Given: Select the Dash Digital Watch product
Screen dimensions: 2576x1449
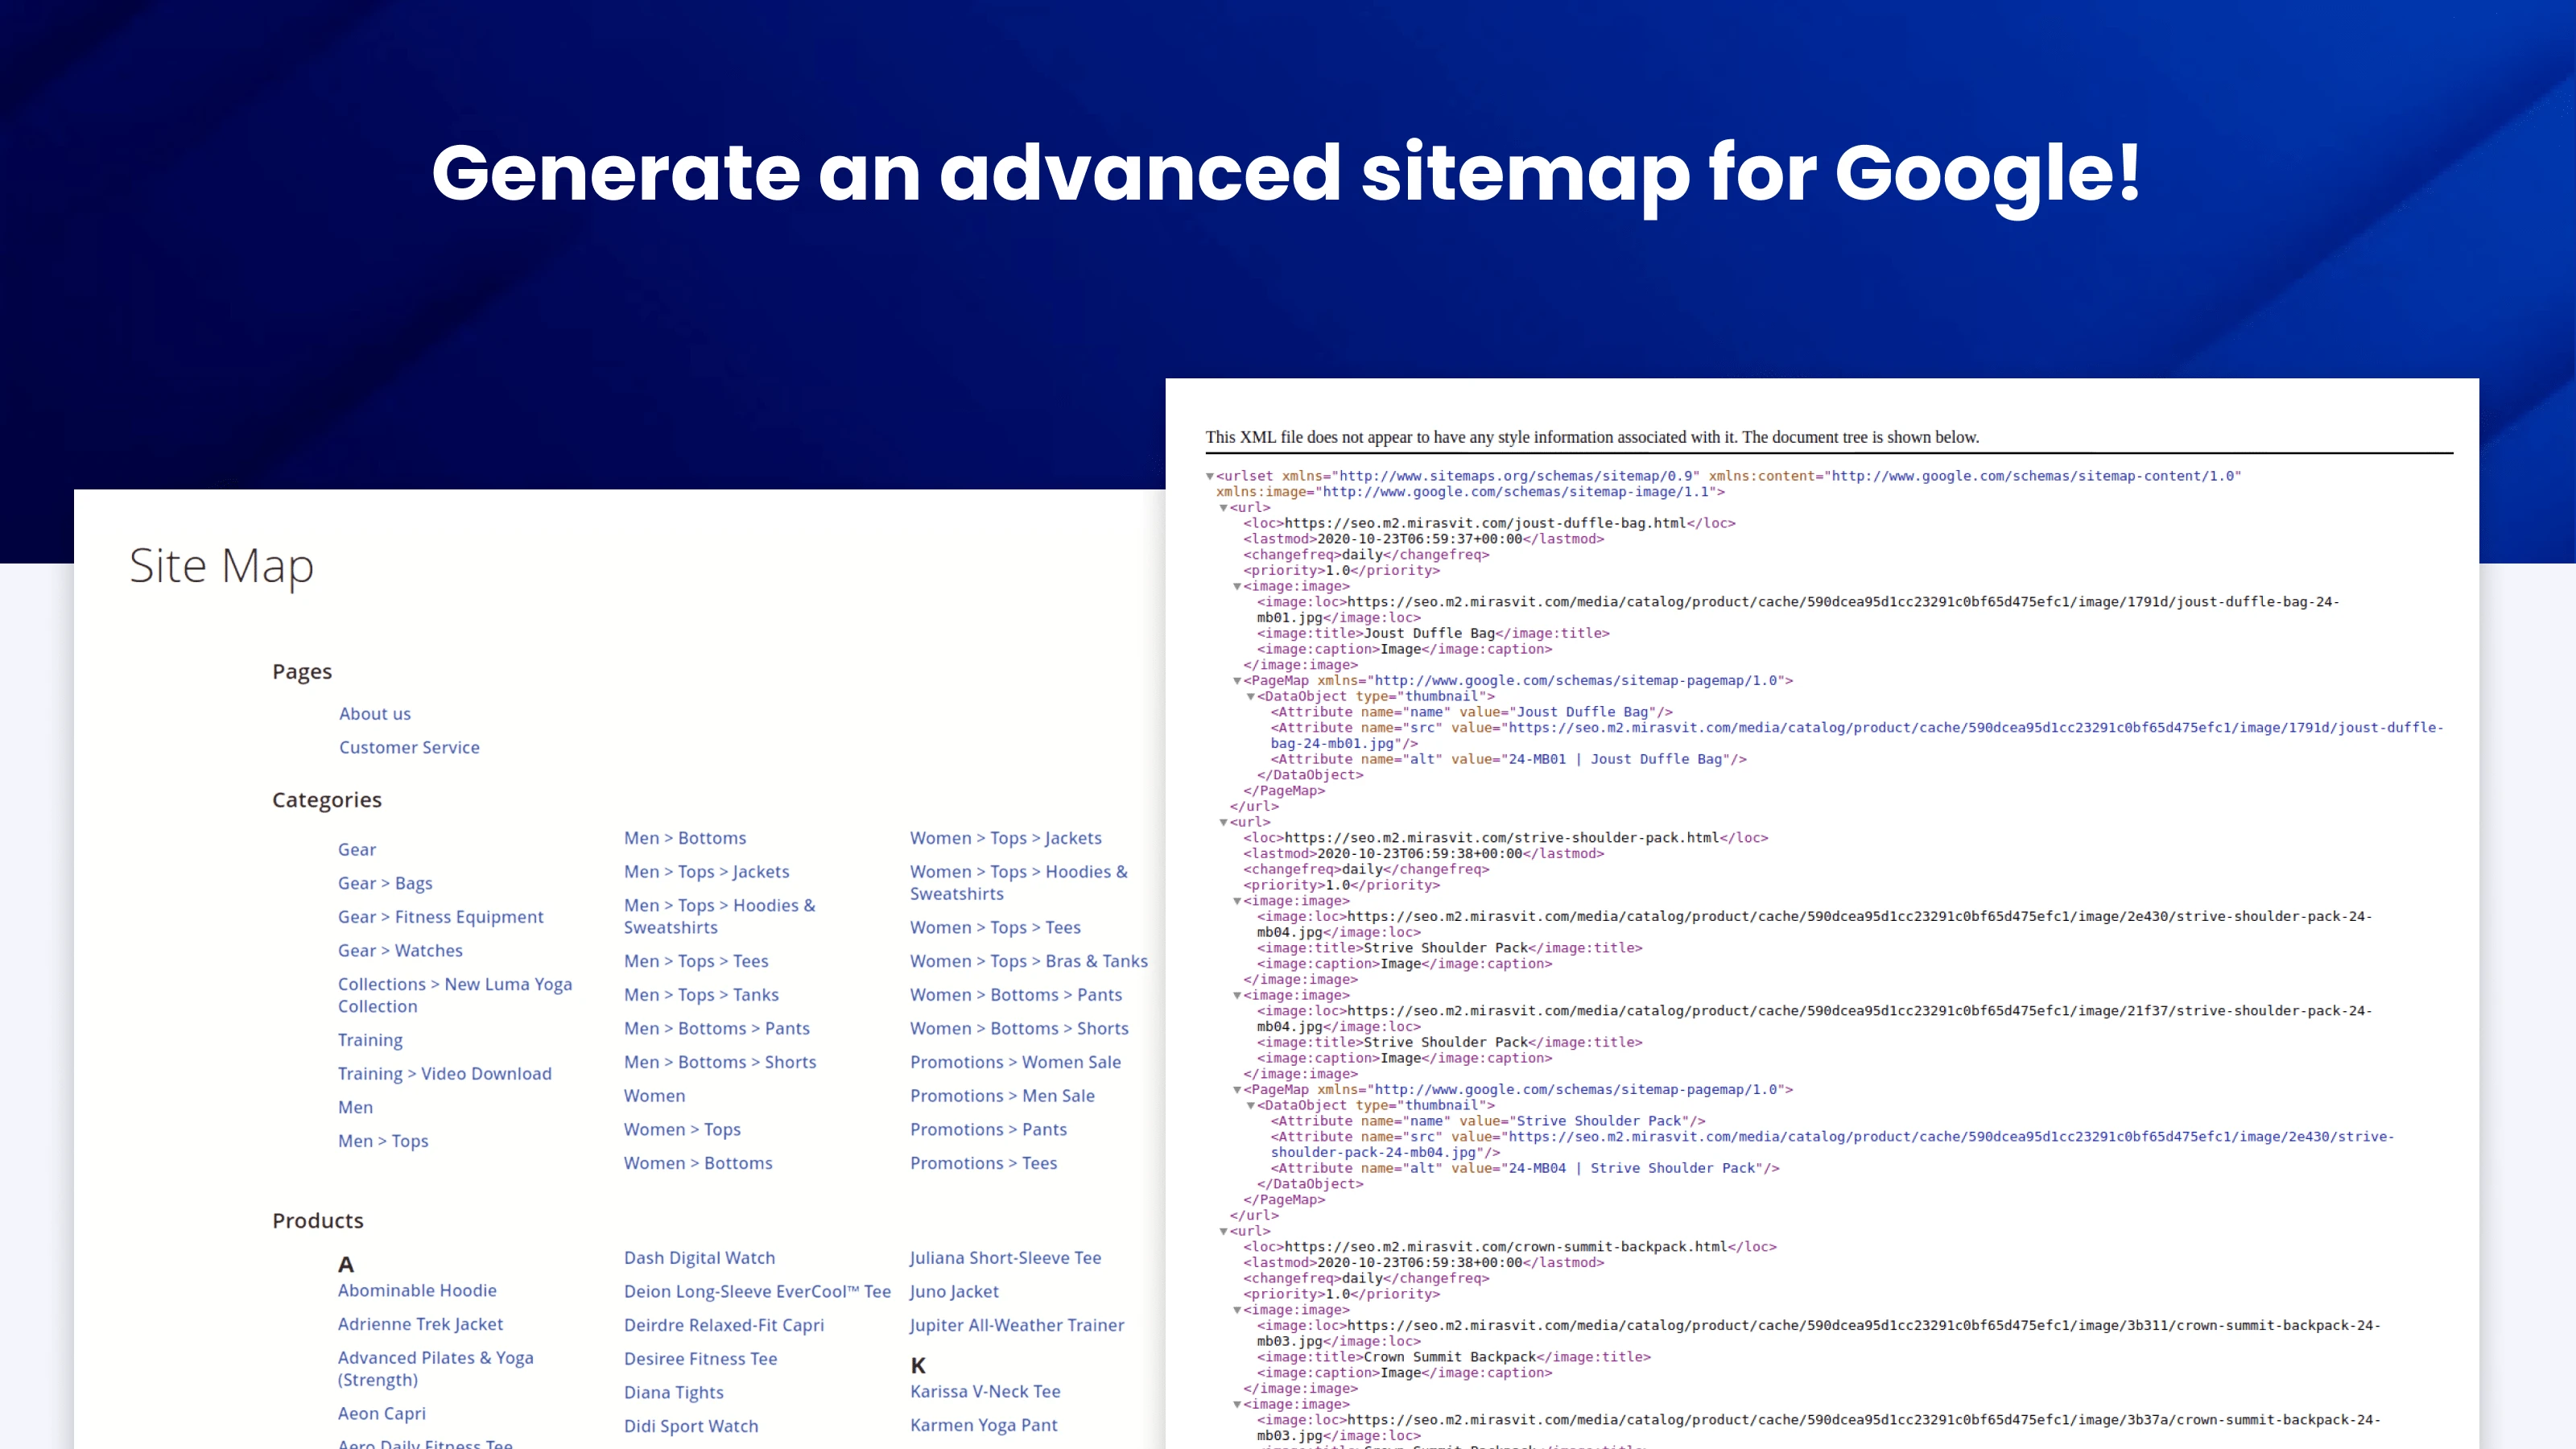Looking at the screenshot, I should point(699,1257).
